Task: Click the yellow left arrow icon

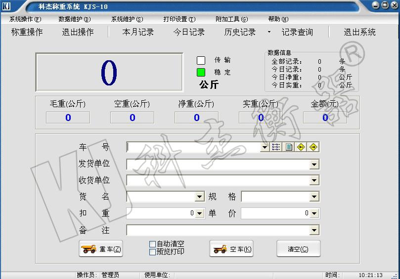Action: pos(301,147)
